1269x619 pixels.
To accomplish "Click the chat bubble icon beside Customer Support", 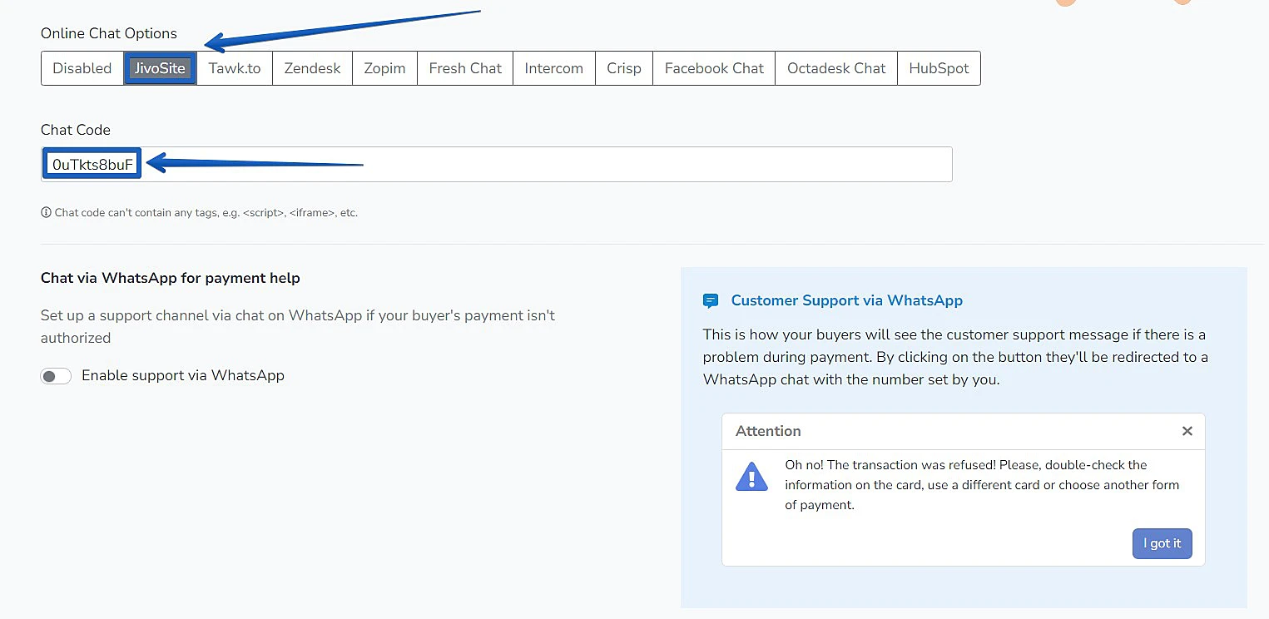I will 710,301.
